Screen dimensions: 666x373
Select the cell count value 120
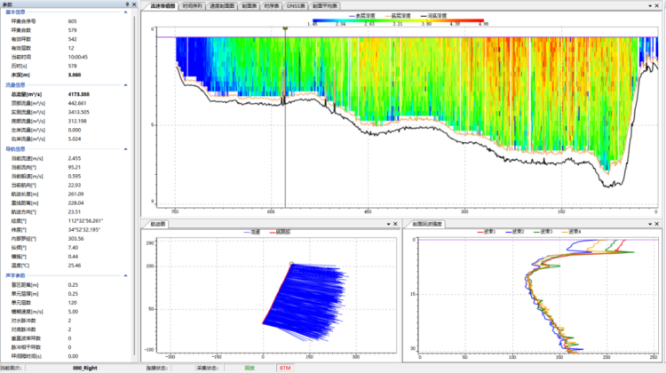[x=73, y=303]
